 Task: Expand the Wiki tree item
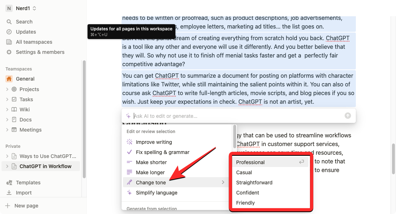pyautogui.click(x=7, y=109)
